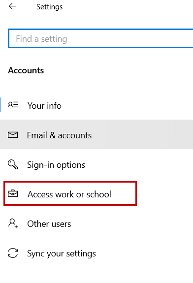Open the Your info page

[x=44, y=106]
